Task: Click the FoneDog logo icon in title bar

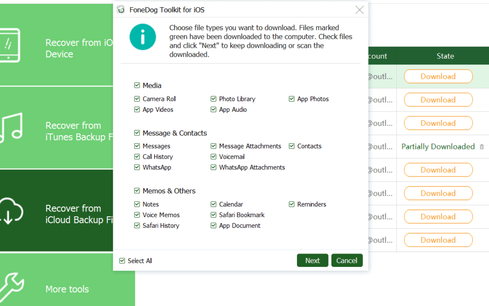Action: pos(121,10)
